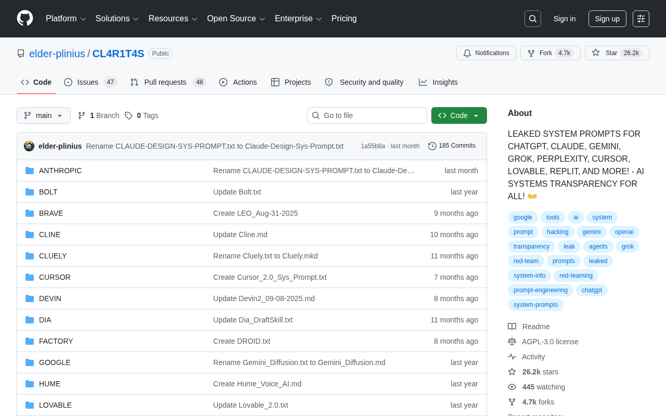Fork the repository with the Fork button

[x=550, y=53]
